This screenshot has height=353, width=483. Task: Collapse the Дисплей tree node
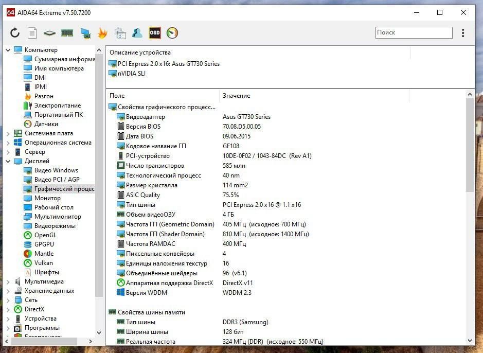(x=8, y=161)
